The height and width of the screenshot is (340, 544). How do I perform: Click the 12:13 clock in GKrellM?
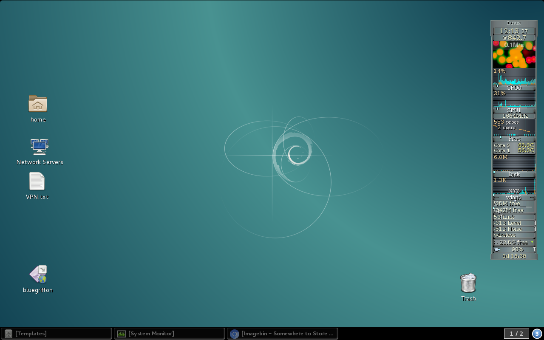(x=514, y=31)
